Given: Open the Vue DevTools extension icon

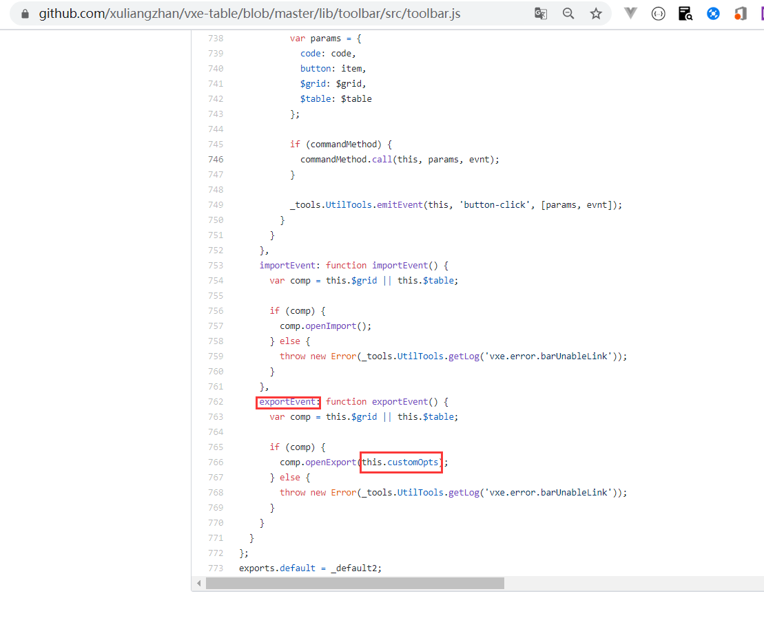Looking at the screenshot, I should click(x=630, y=13).
